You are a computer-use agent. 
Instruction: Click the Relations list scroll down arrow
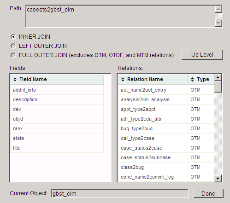[x=218, y=179]
